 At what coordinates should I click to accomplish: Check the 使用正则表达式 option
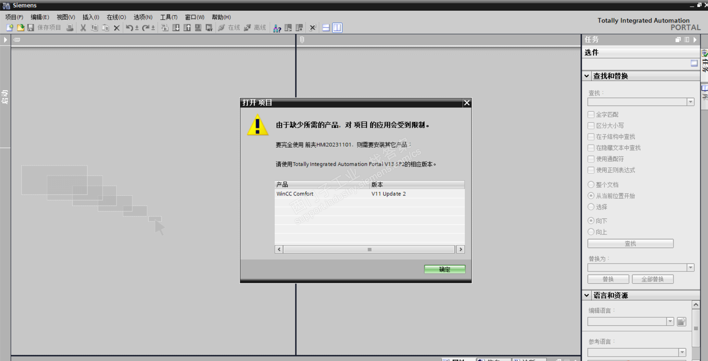(591, 170)
